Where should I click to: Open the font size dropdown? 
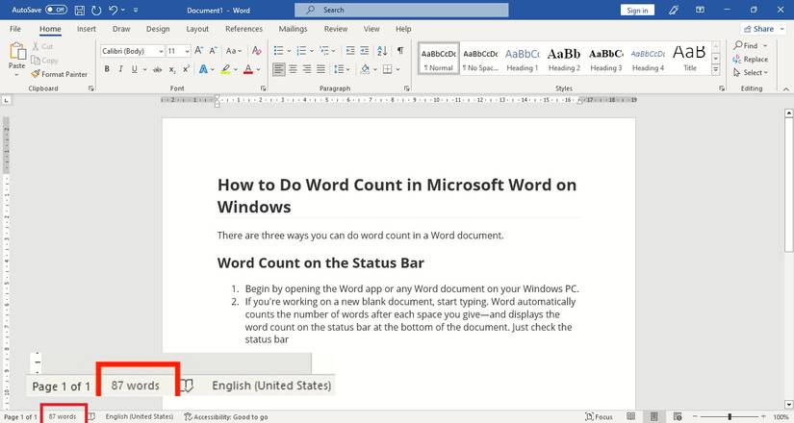[x=178, y=50]
